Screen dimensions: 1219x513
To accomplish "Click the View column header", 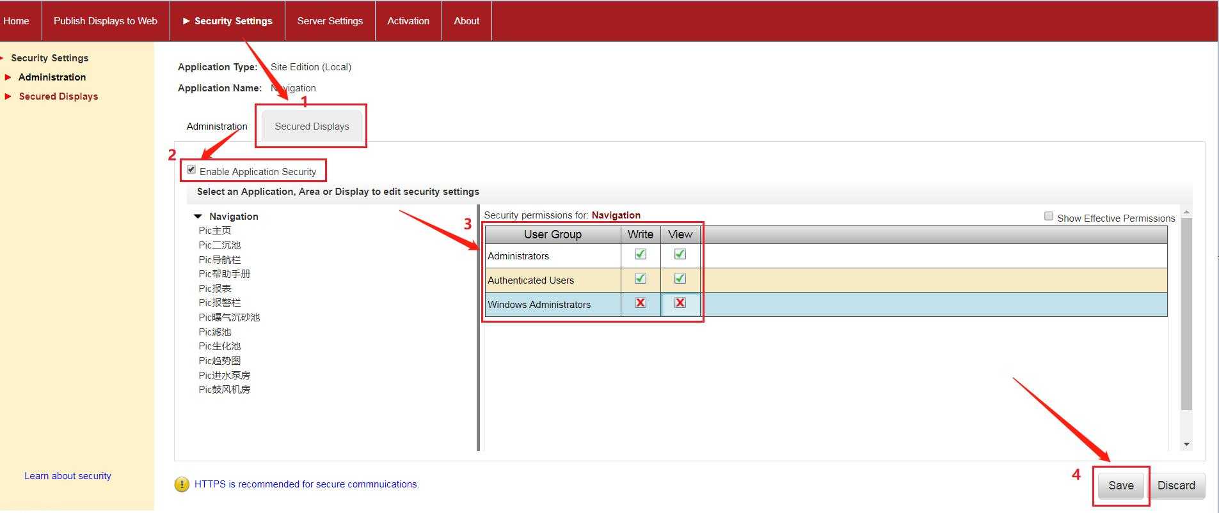I will tap(680, 234).
